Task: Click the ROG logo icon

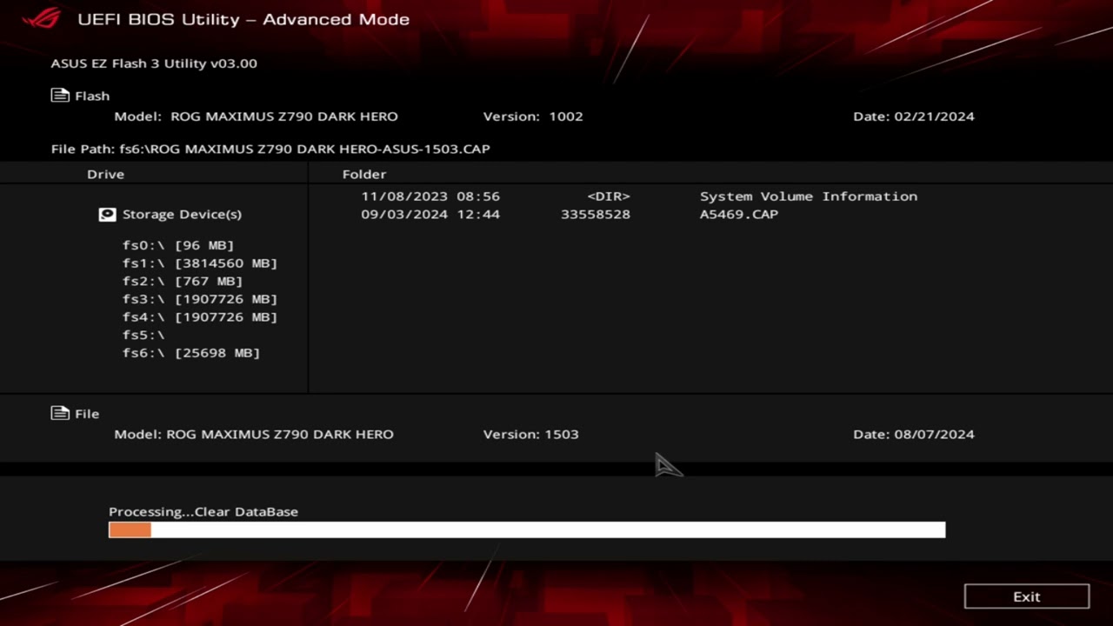Action: coord(42,18)
